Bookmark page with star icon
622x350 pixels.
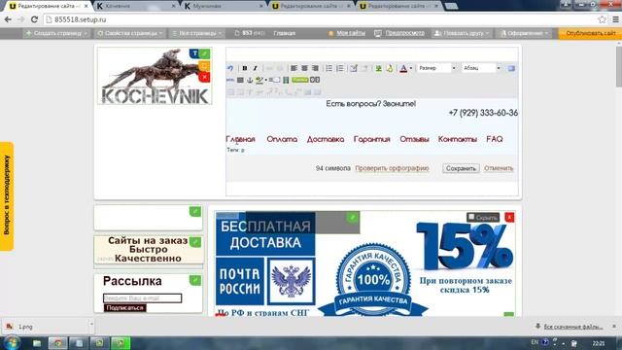click(x=602, y=19)
